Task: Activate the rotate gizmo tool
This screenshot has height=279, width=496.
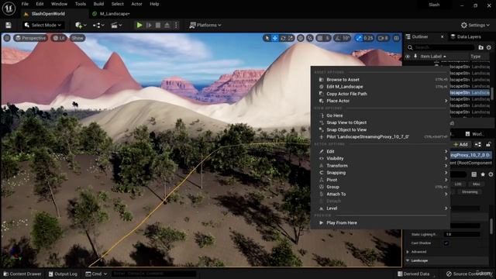Action: click(283, 38)
